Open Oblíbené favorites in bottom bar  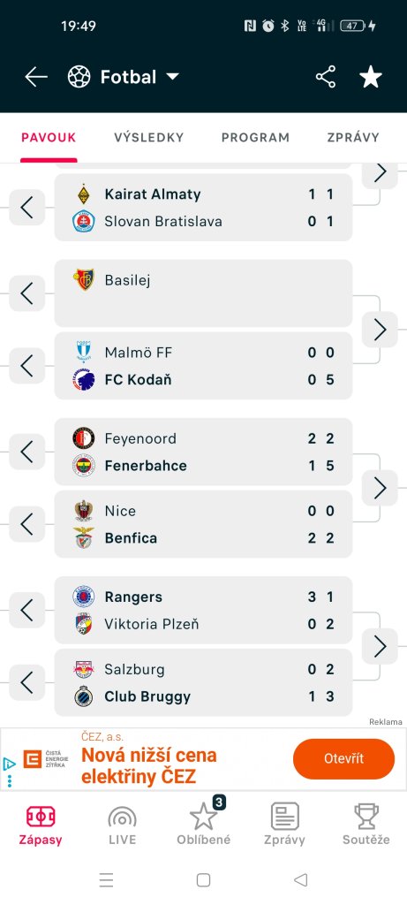203,825
